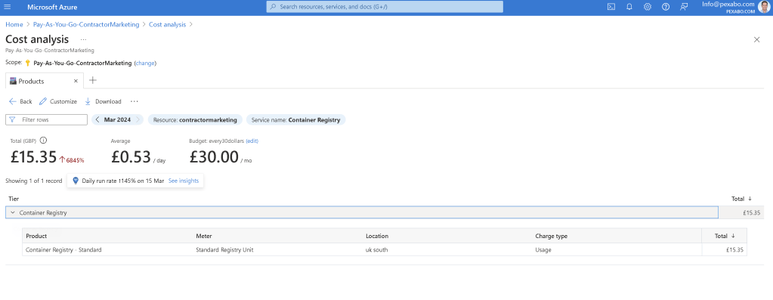Click the Back button
Image resolution: width=773 pixels, height=300 pixels.
(20, 101)
